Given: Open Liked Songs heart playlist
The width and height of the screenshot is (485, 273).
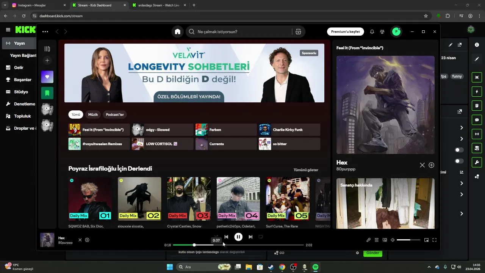Looking at the screenshot, I should (x=47, y=77).
